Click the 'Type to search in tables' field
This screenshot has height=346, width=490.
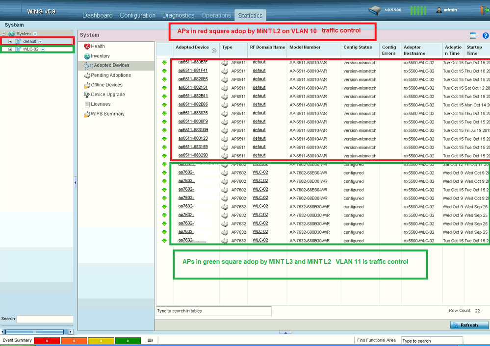(213, 311)
